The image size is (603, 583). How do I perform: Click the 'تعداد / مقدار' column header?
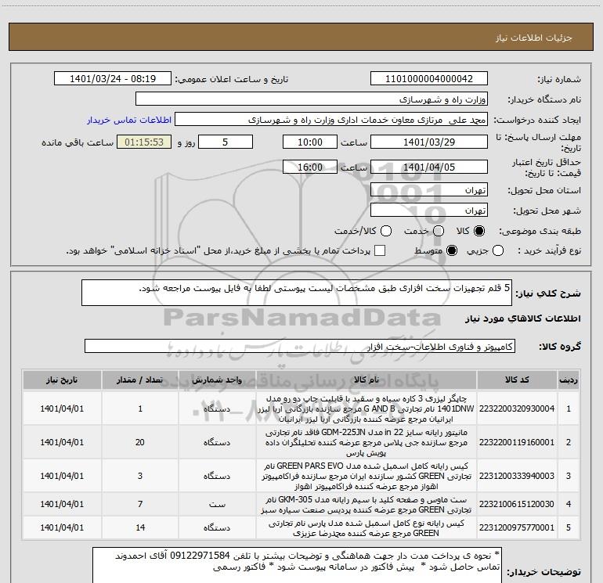140,380
